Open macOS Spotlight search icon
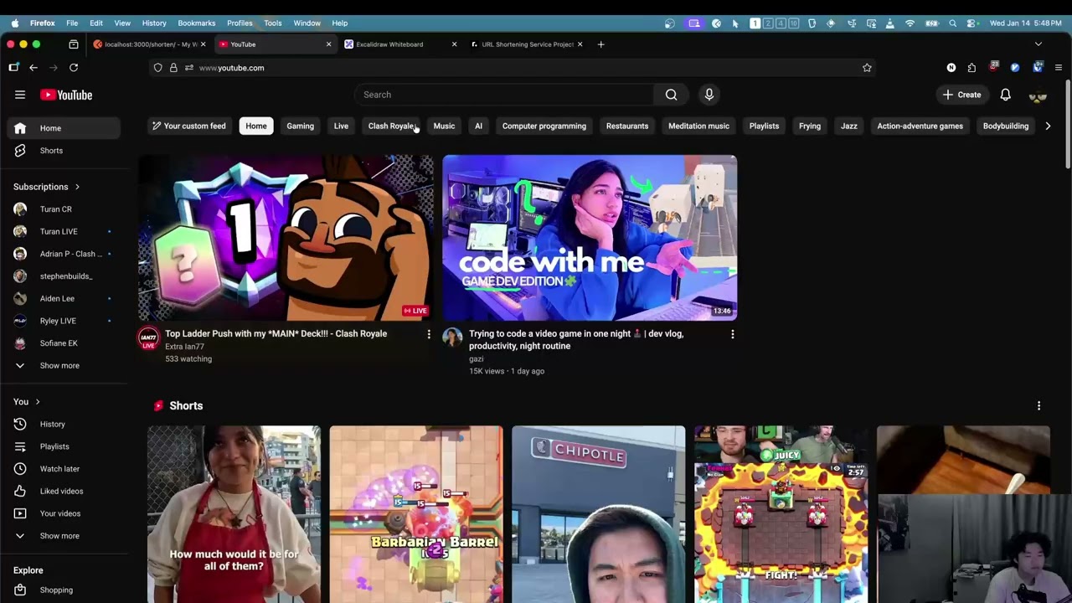The image size is (1072, 603). [x=952, y=23]
